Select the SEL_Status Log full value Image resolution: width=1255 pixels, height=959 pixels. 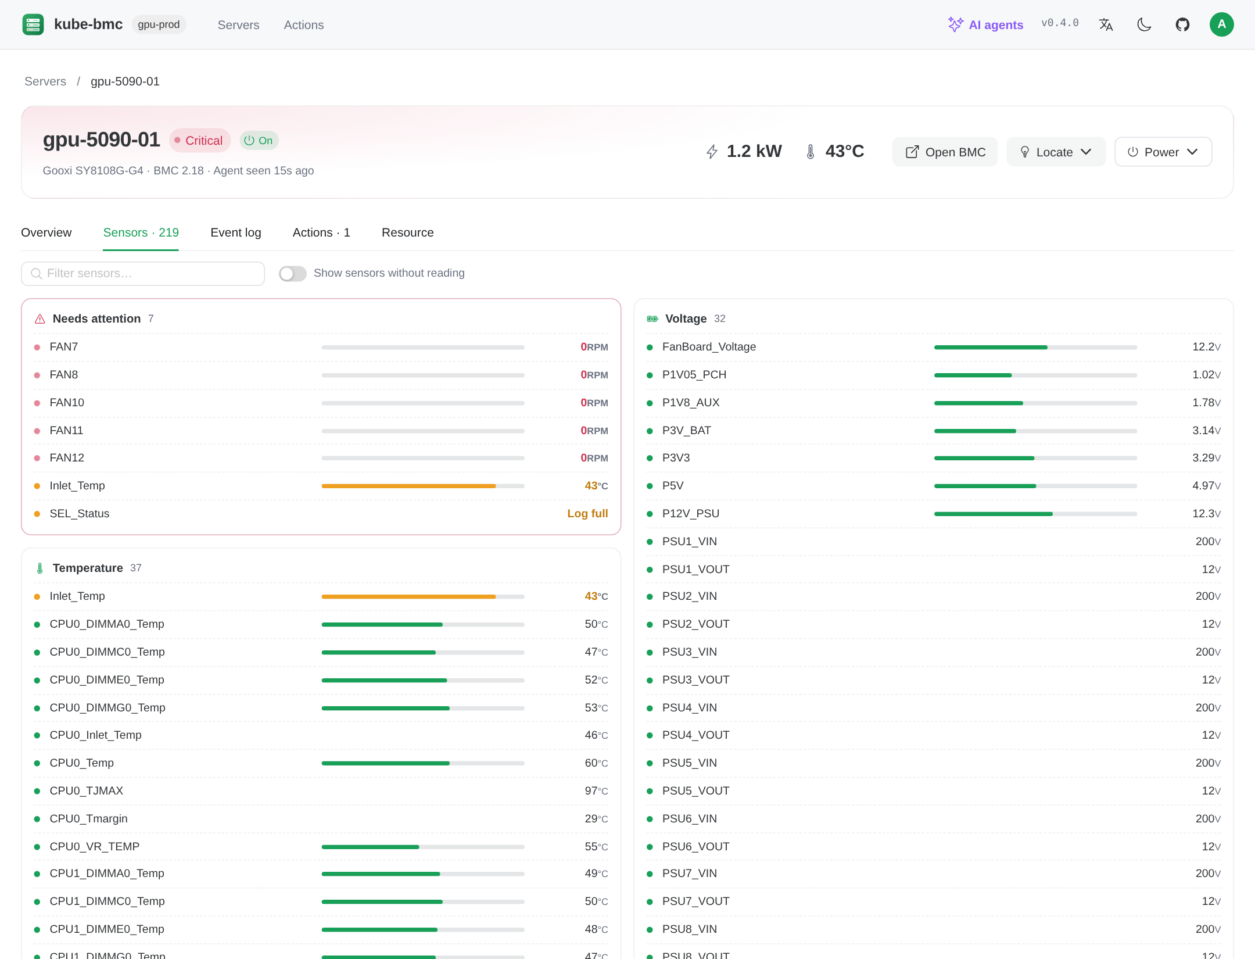587,514
